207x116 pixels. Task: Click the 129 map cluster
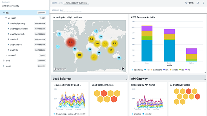pyautogui.click(x=111, y=50)
